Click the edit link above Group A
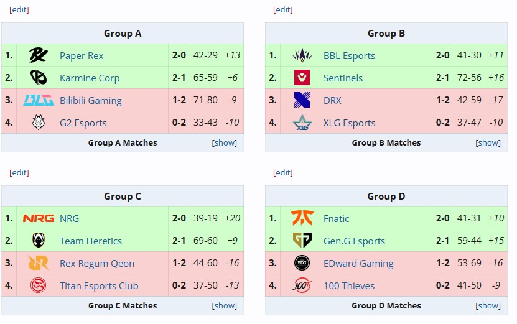Image resolution: width=517 pixels, height=324 pixels. 19,9
